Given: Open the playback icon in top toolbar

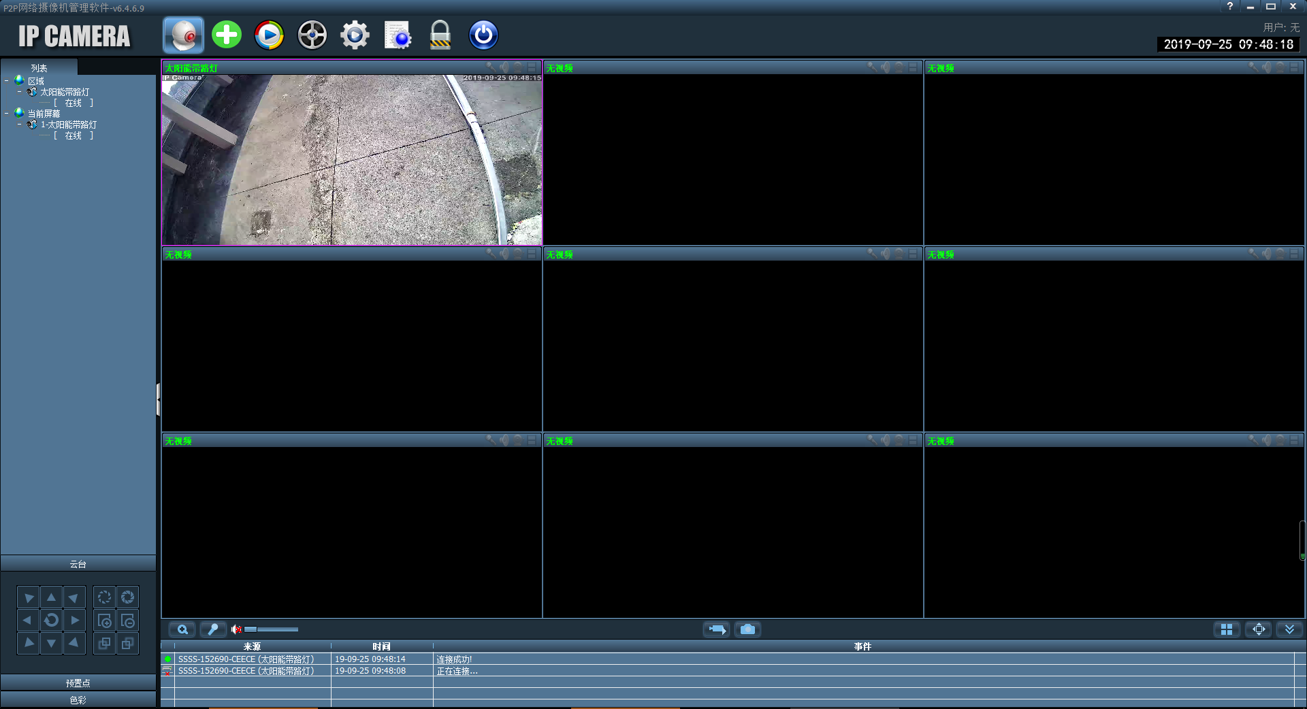Looking at the screenshot, I should click(269, 35).
